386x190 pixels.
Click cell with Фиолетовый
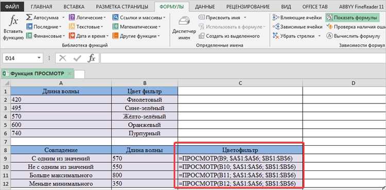coord(145,99)
